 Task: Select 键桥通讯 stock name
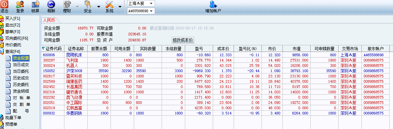pos(74,92)
